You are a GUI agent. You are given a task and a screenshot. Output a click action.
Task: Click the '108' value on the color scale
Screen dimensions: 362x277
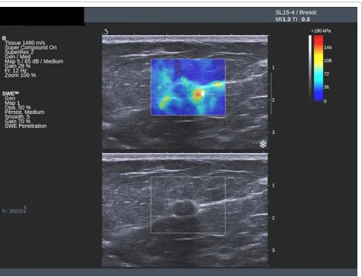pyautogui.click(x=328, y=60)
